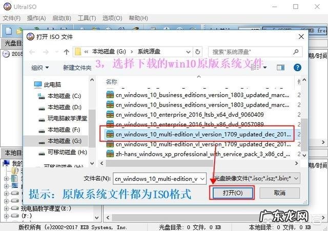Click the file list horizontal scrollbar right arrow
The width and height of the screenshot is (328, 231).
(x=296, y=163)
